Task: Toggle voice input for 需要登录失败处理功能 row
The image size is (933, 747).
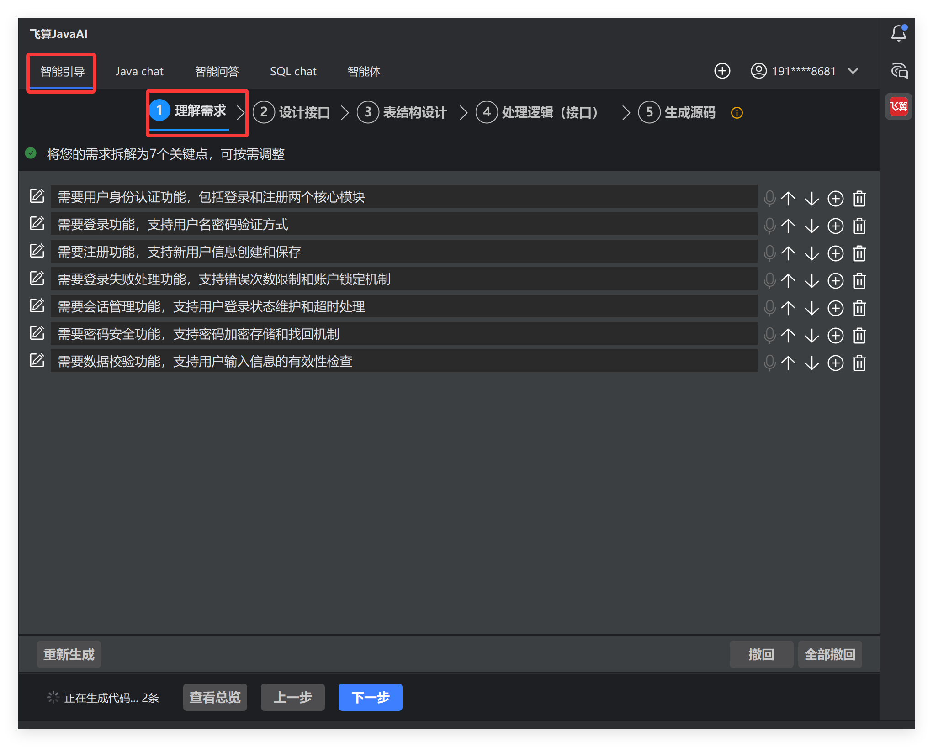Action: [769, 281]
